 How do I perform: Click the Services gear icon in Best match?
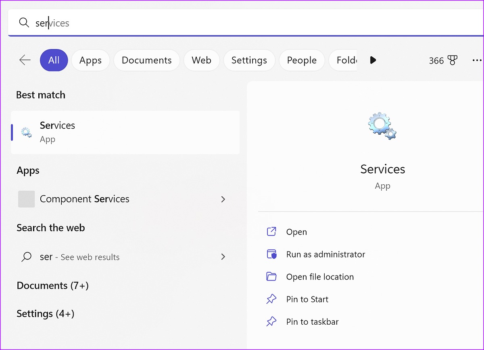pos(27,132)
